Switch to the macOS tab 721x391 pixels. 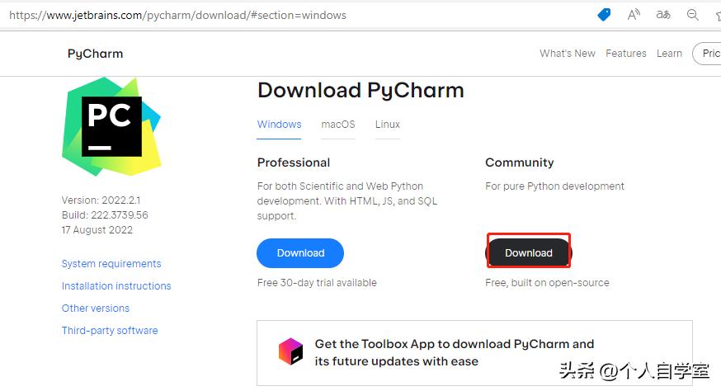(x=338, y=125)
